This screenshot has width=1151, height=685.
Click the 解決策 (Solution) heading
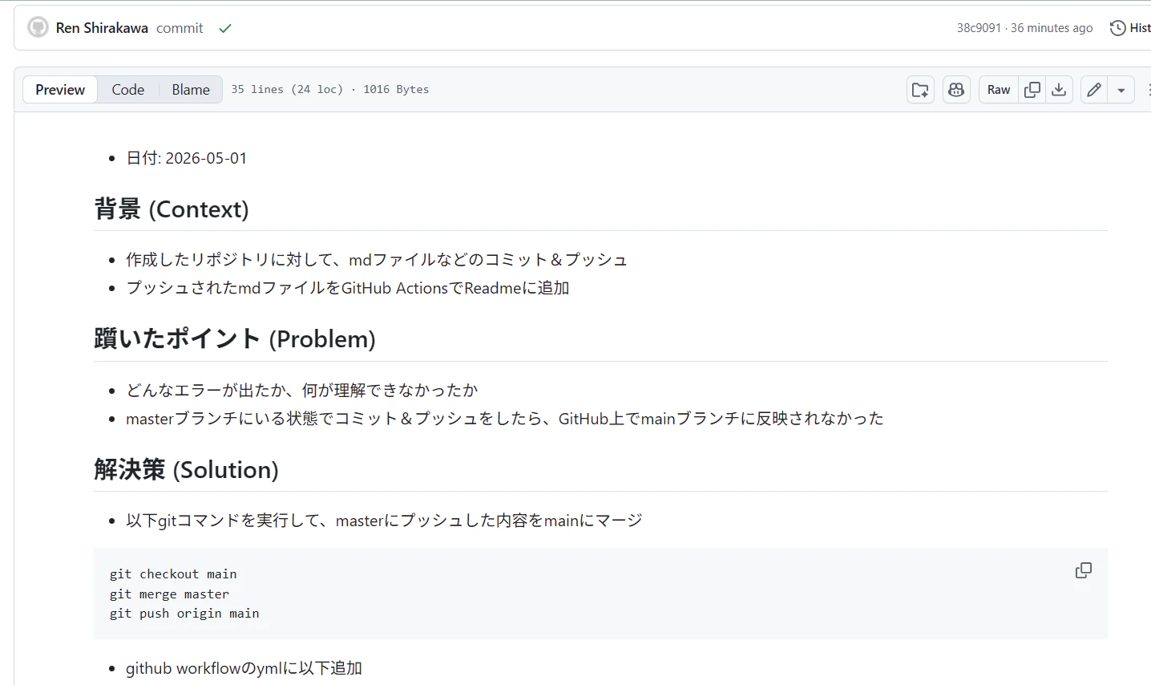click(x=186, y=470)
